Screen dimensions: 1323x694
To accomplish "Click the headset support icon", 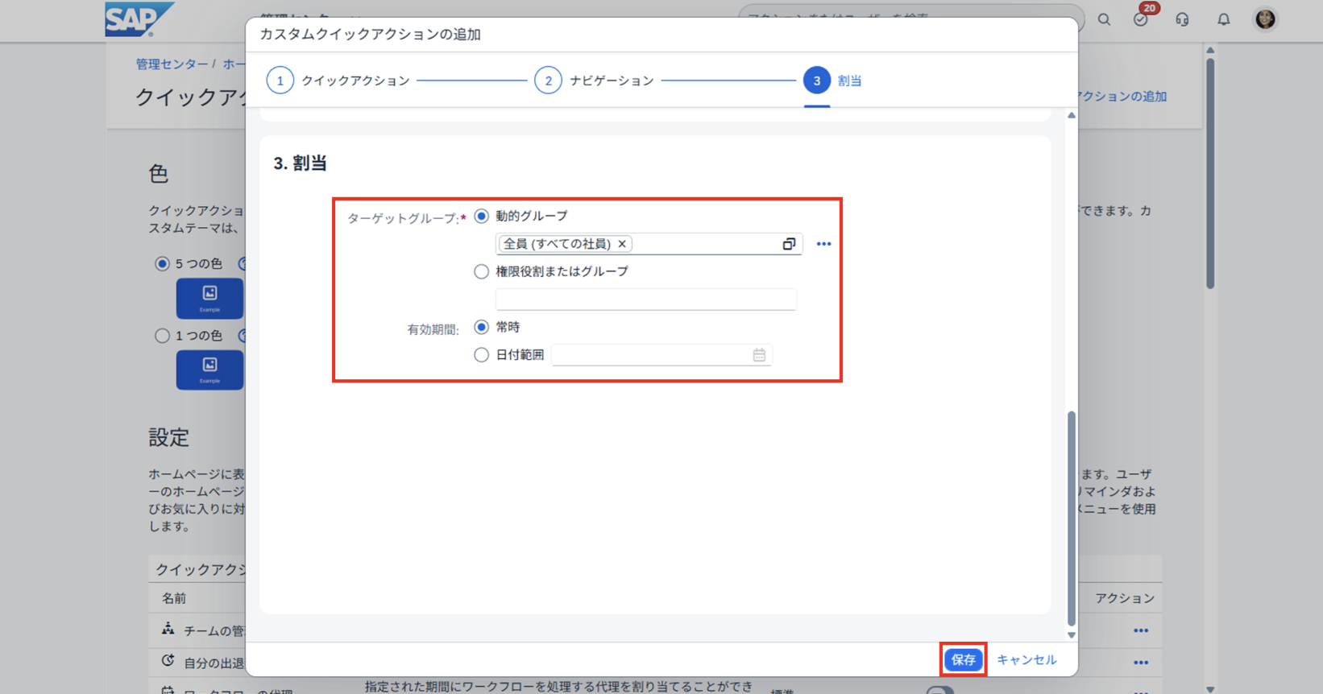I will 1182,19.
